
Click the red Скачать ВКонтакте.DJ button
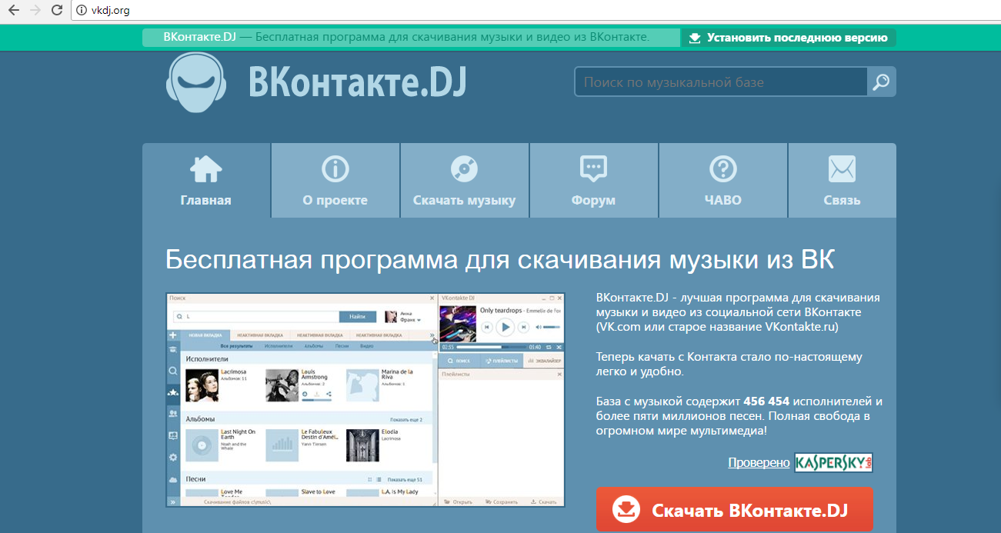[x=735, y=510]
